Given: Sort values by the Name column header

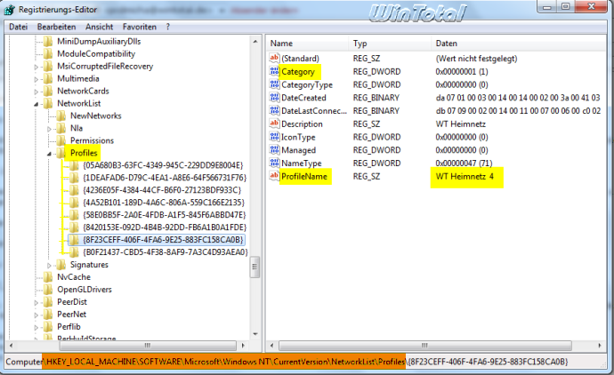Looking at the screenshot, I should coord(308,44).
